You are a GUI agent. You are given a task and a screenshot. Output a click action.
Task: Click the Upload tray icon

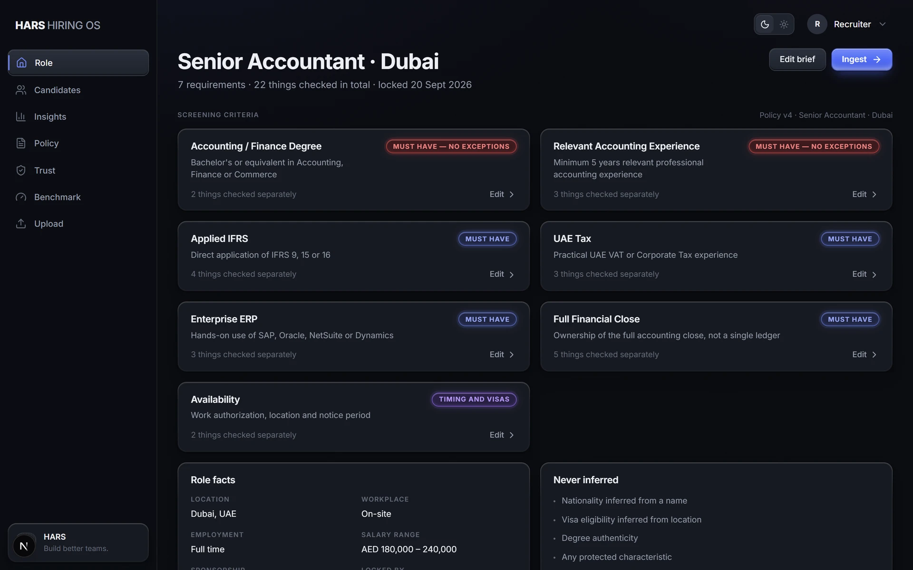pos(21,223)
